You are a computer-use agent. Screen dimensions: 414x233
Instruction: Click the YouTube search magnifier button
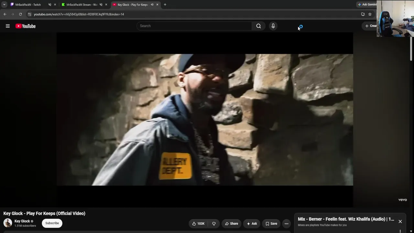point(258,26)
